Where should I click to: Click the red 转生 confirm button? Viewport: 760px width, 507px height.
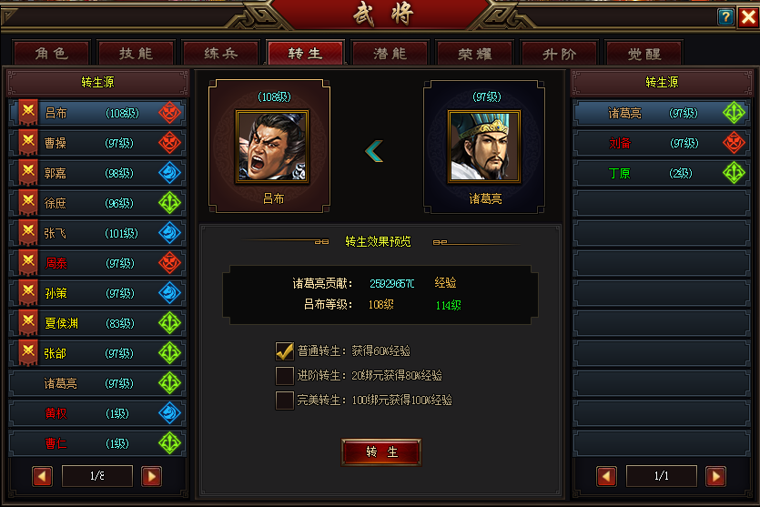[381, 452]
